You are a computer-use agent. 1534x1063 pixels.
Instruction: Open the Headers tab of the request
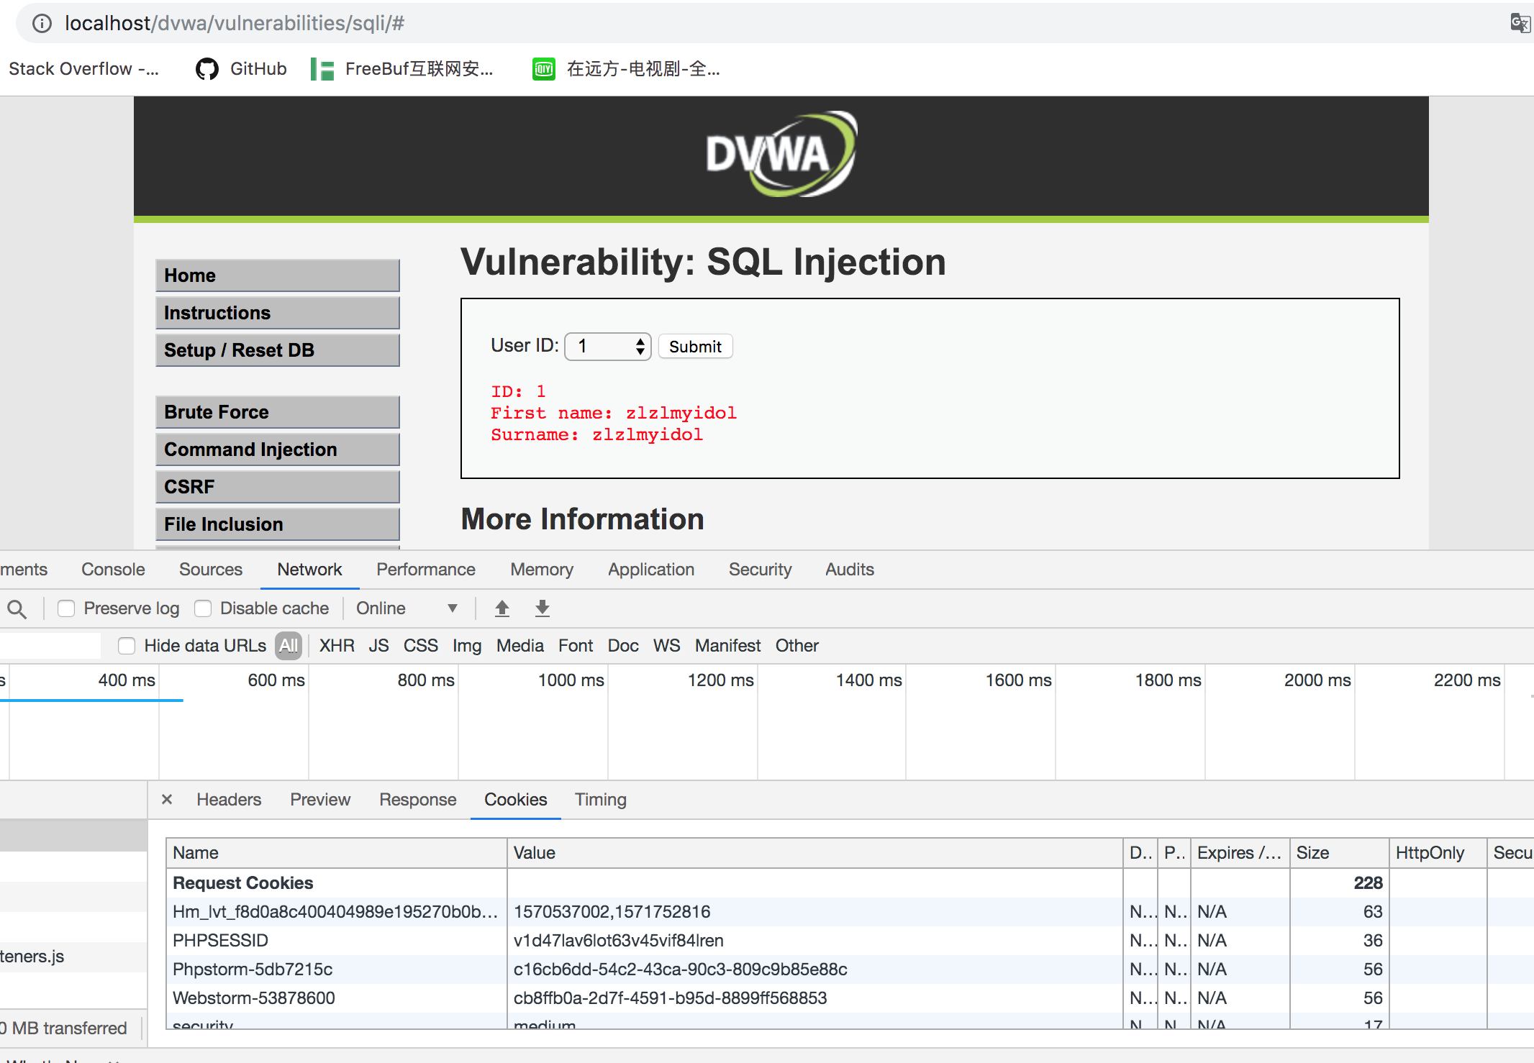click(229, 800)
